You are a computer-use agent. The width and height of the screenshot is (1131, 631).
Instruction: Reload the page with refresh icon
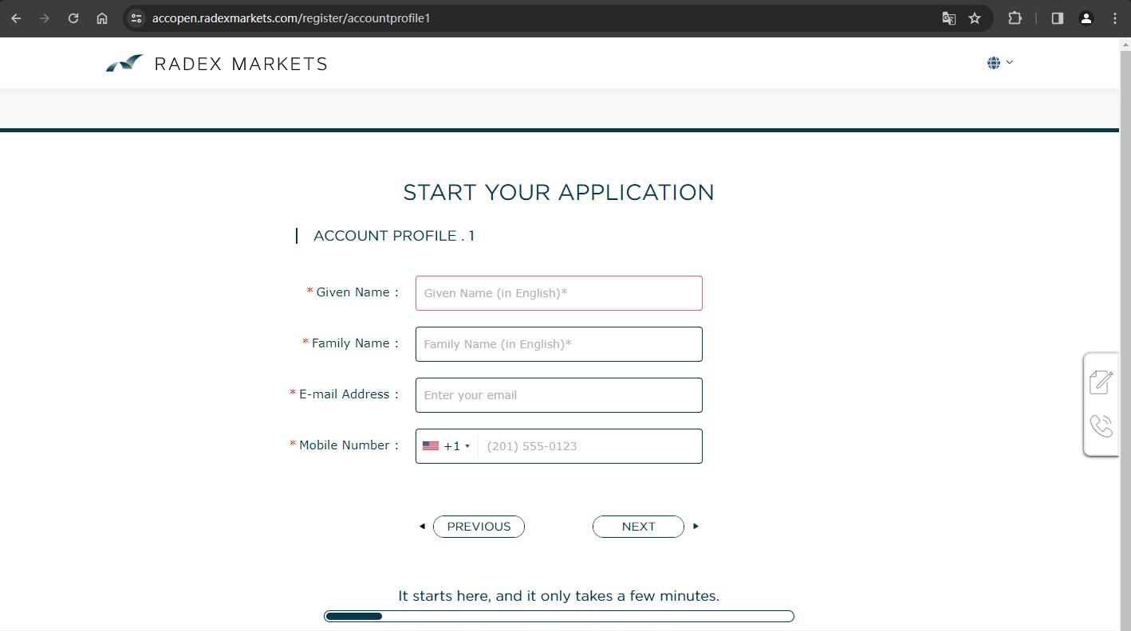click(73, 18)
